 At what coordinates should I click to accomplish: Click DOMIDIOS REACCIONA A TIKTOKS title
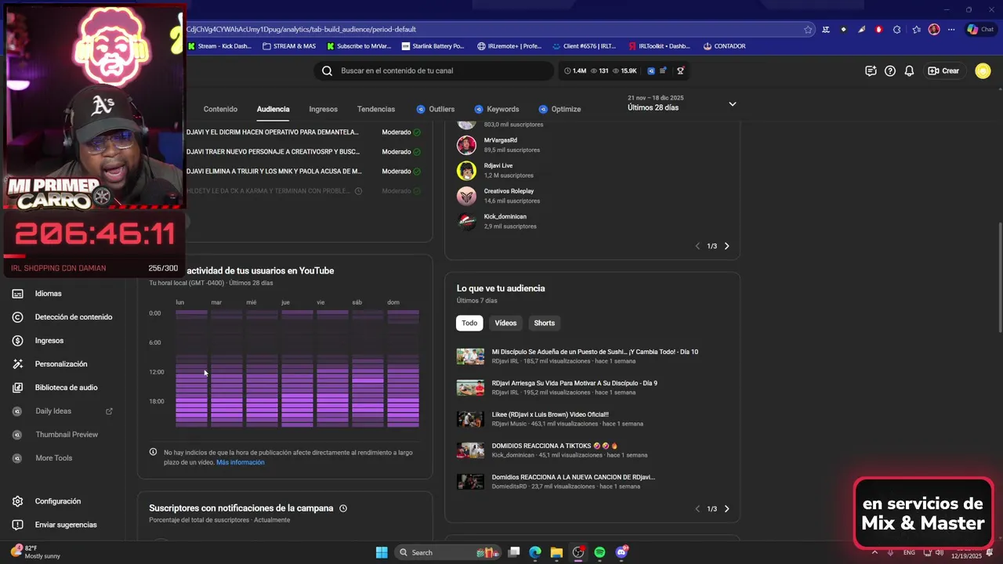(555, 446)
